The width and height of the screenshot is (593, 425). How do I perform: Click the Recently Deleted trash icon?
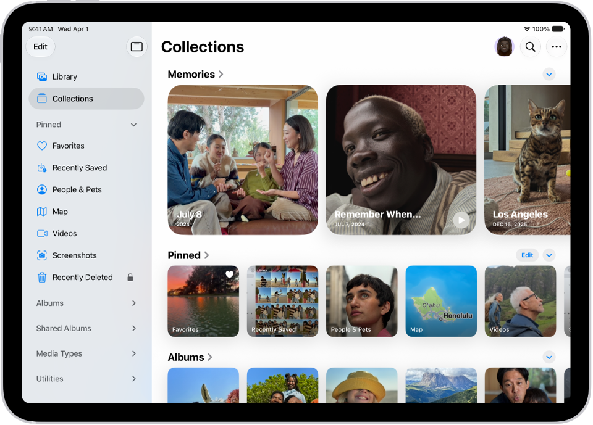point(42,278)
